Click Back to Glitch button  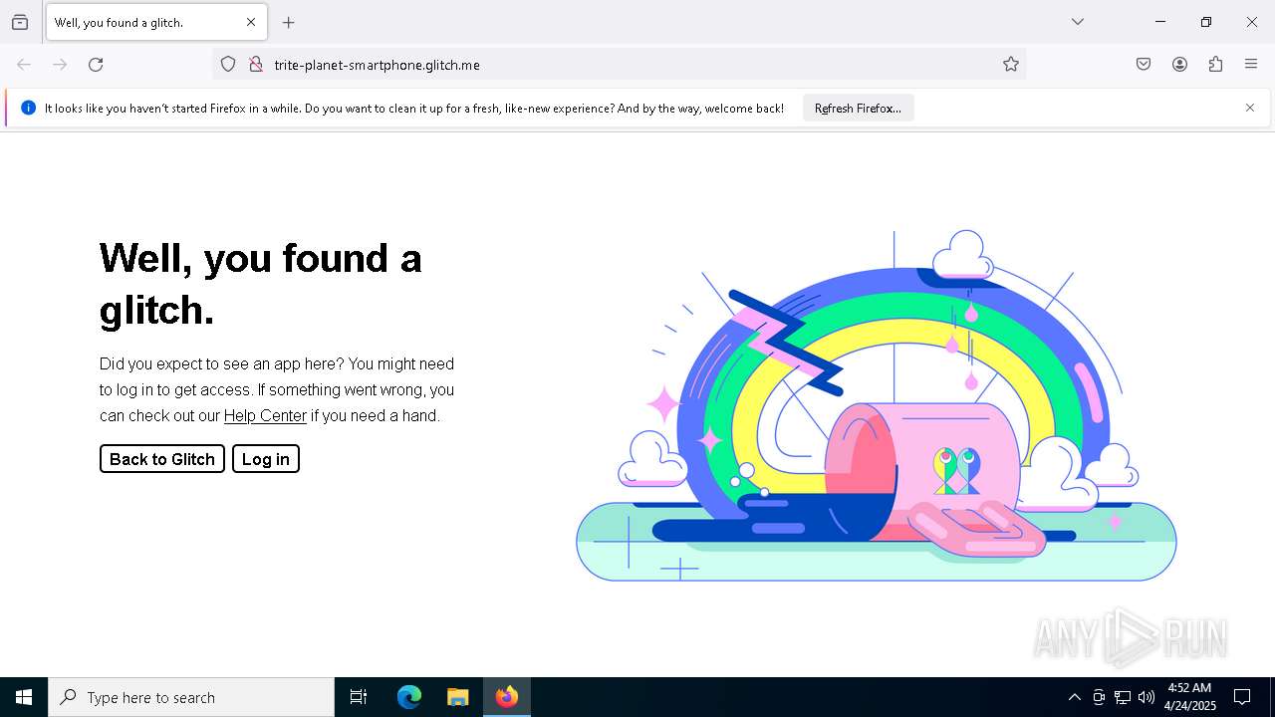point(162,458)
